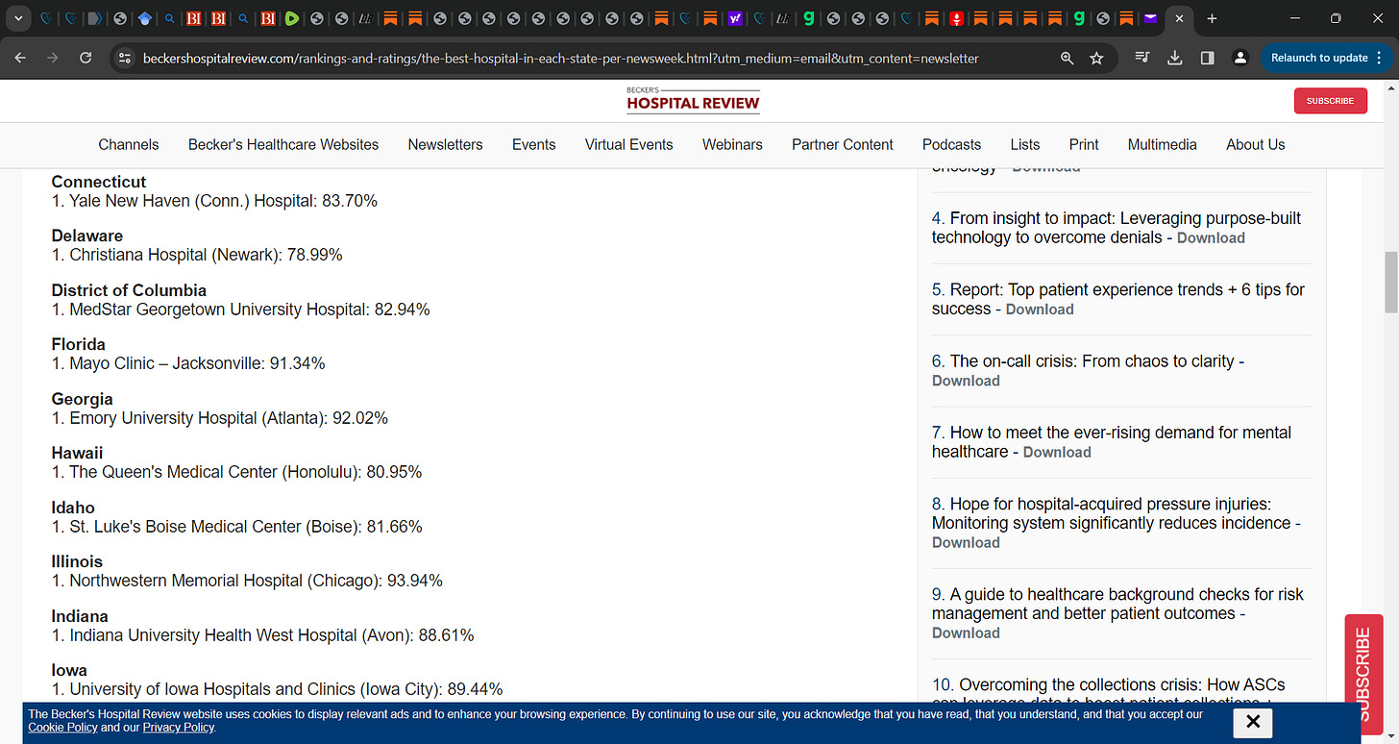Navigate back using the browser back arrow

(x=19, y=57)
